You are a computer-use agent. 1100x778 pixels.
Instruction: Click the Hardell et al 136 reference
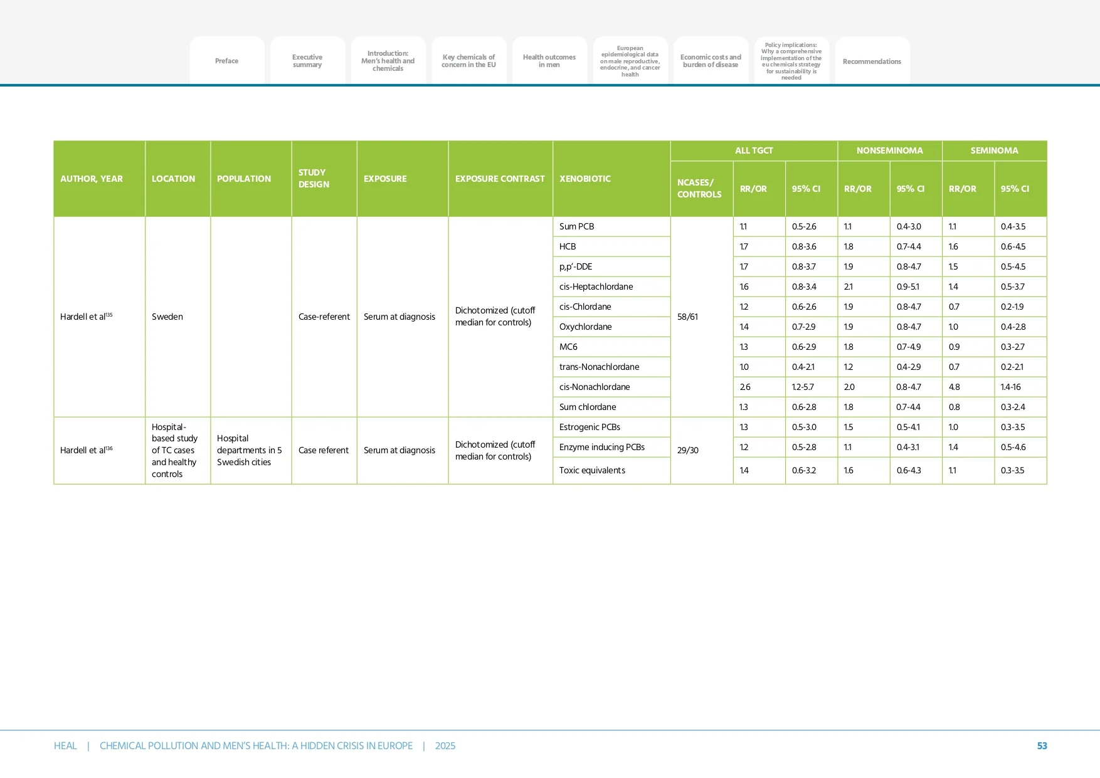(x=86, y=450)
